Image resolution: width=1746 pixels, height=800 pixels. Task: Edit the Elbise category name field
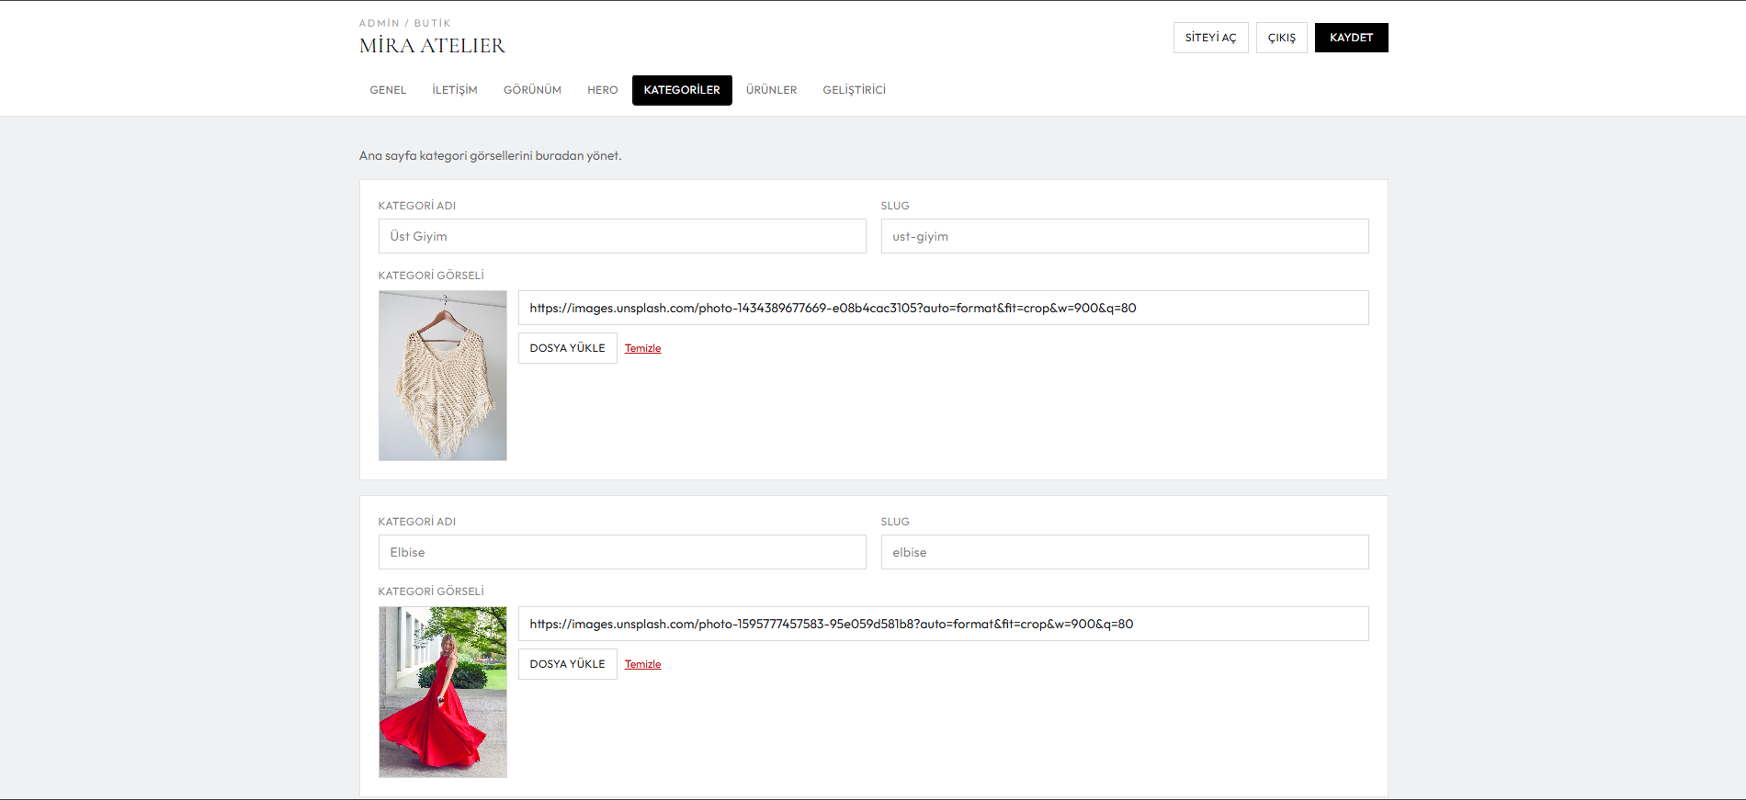click(x=622, y=552)
